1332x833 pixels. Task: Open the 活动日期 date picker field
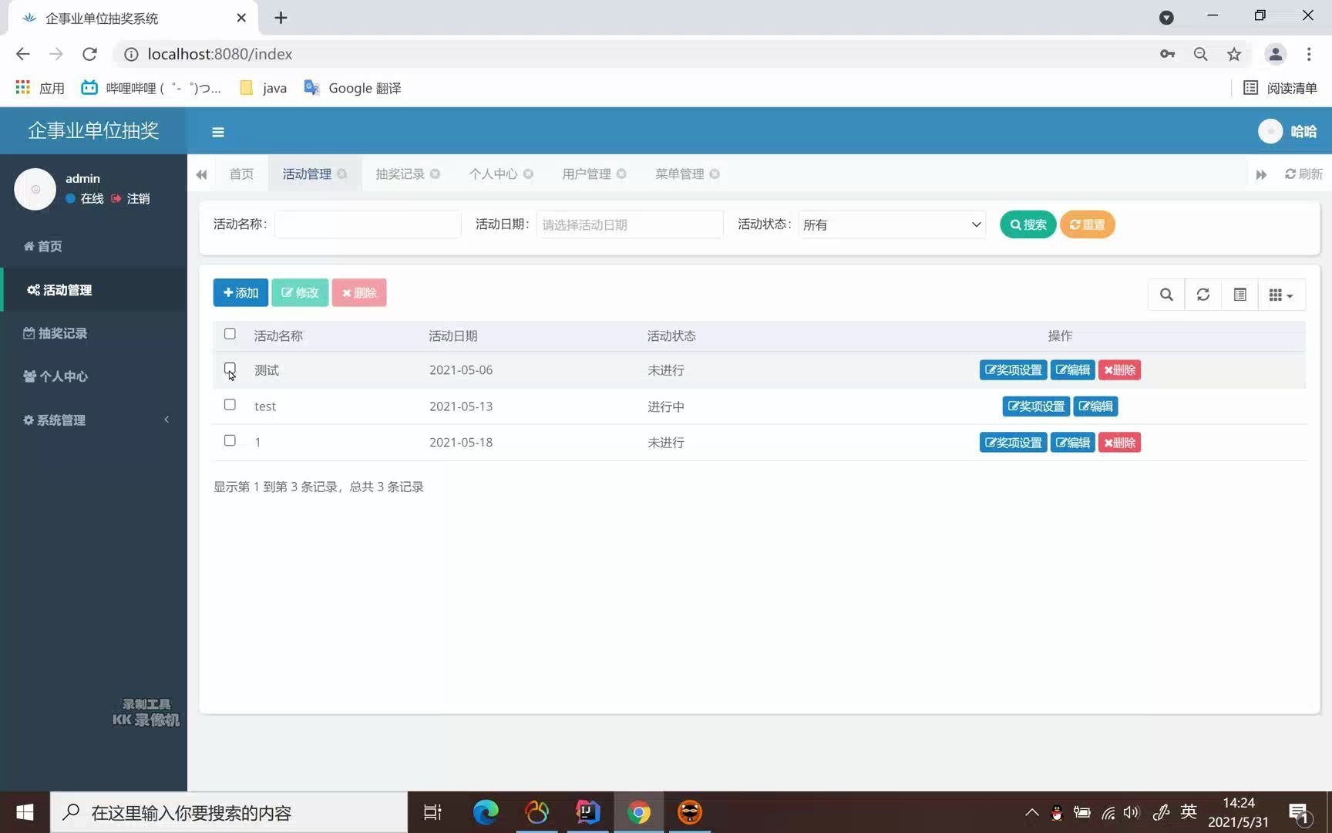point(630,224)
